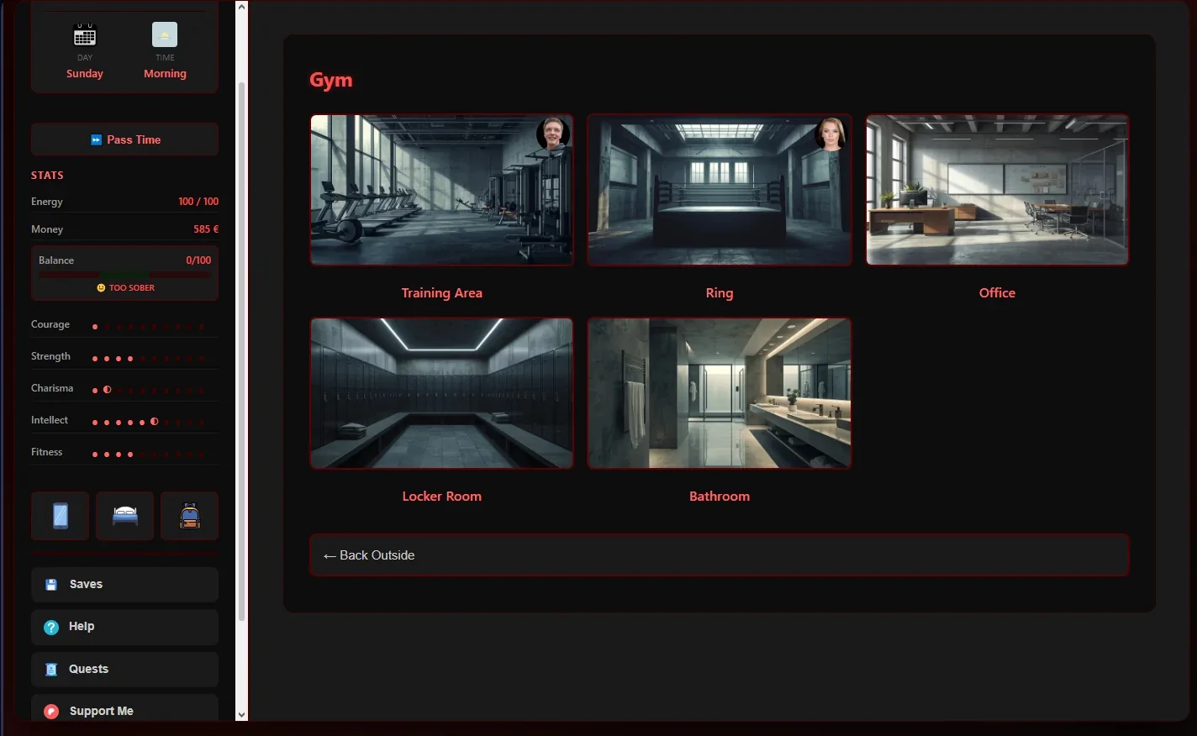The image size is (1197, 736).
Task: Click the Office label text
Action: pos(998,293)
